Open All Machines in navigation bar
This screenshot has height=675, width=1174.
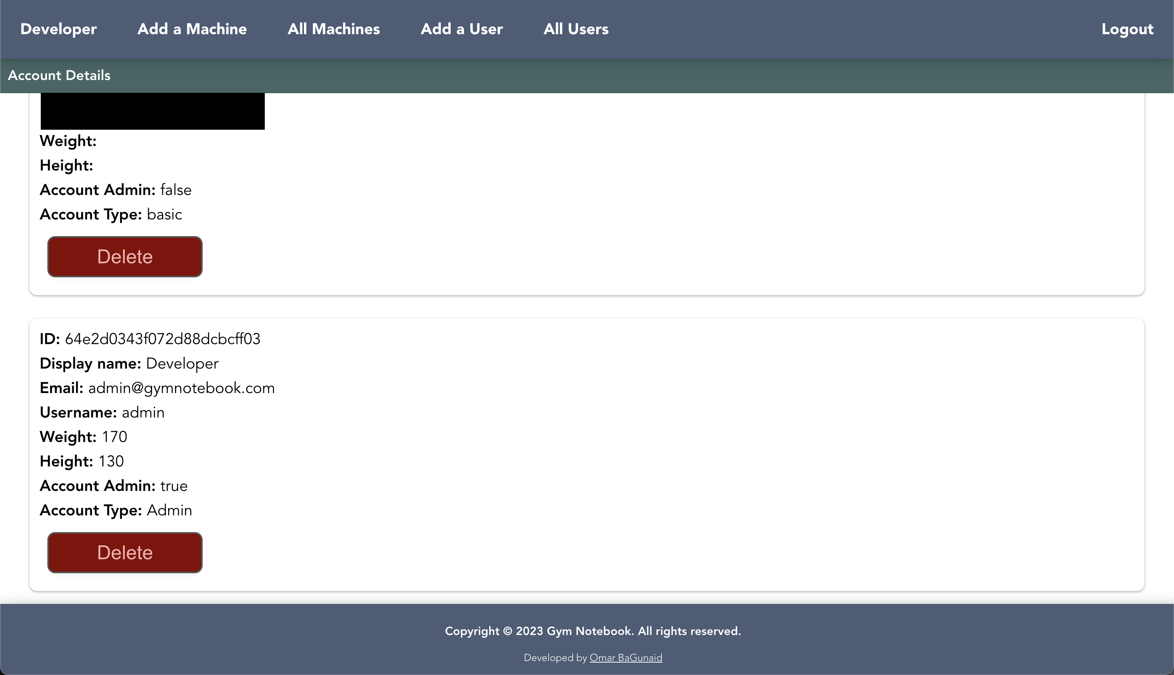[x=333, y=29]
